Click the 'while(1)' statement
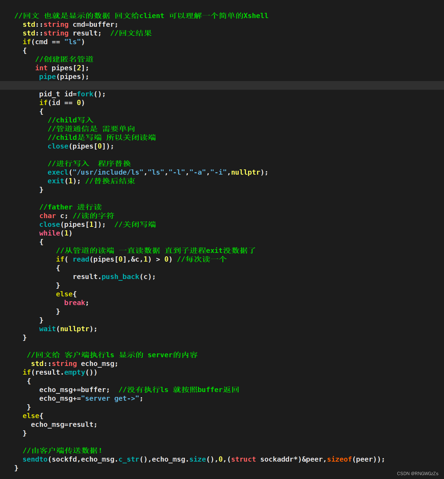The width and height of the screenshot is (444, 479). 56,233
